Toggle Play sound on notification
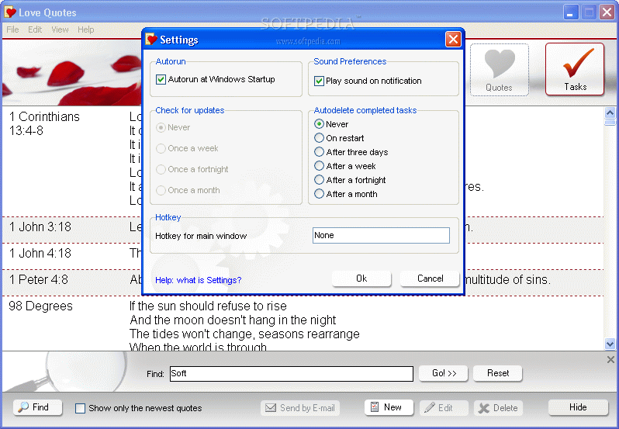619x429 pixels. [x=319, y=81]
